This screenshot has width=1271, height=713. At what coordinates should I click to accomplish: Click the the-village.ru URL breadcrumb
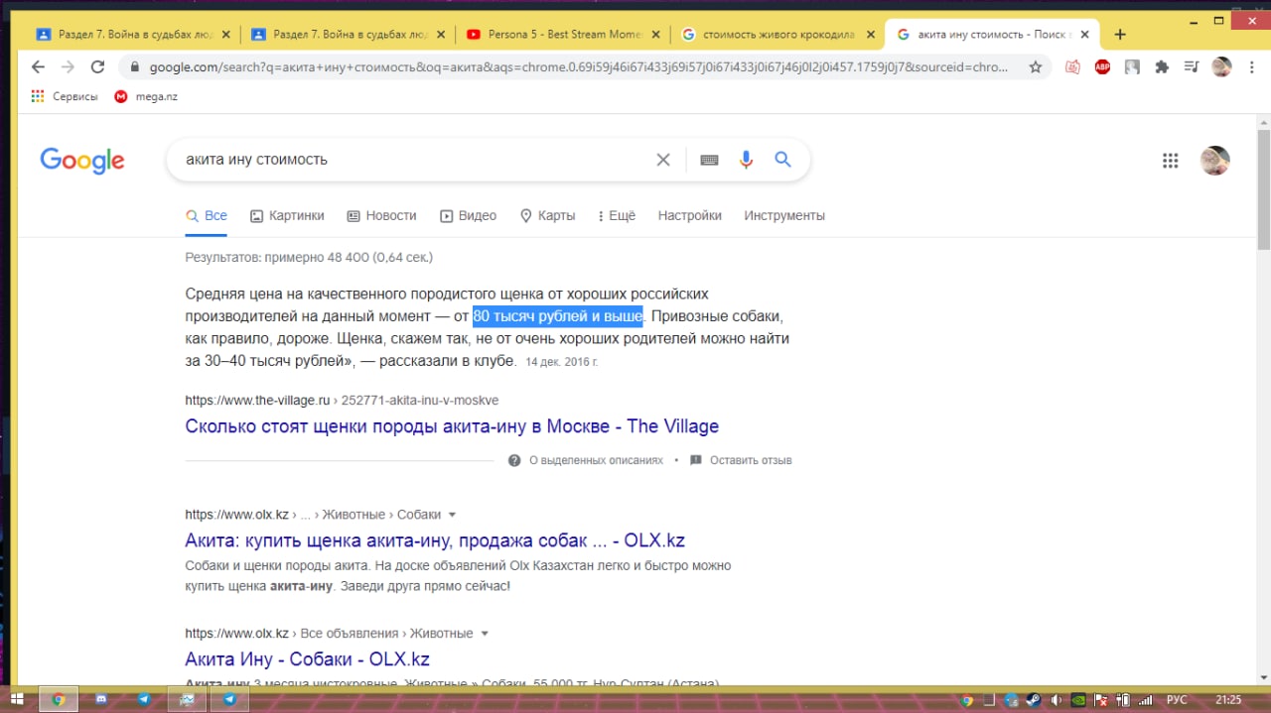pyautogui.click(x=342, y=401)
